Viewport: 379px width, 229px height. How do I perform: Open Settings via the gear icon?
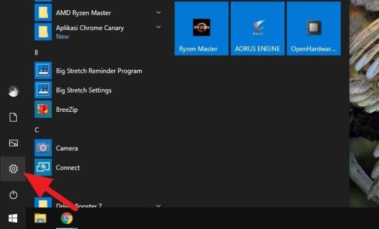pos(14,169)
